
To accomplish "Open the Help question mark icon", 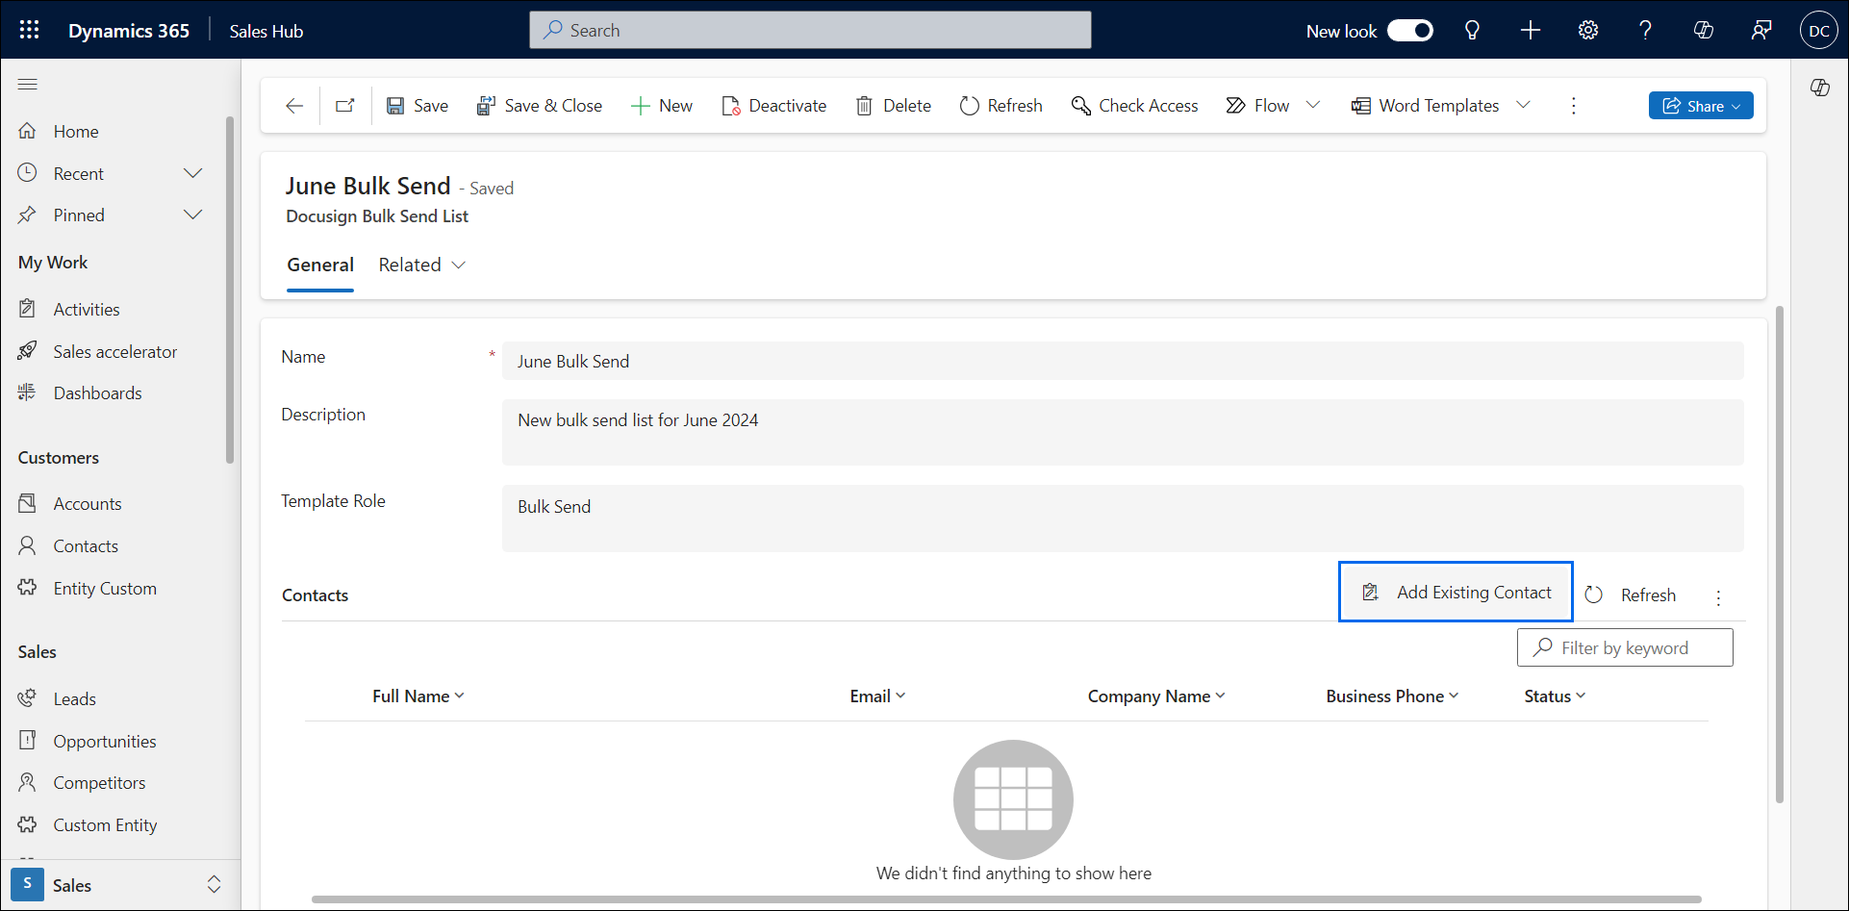I will [x=1645, y=30].
